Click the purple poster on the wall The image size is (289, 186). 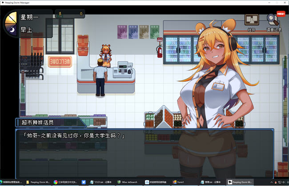(x=121, y=31)
